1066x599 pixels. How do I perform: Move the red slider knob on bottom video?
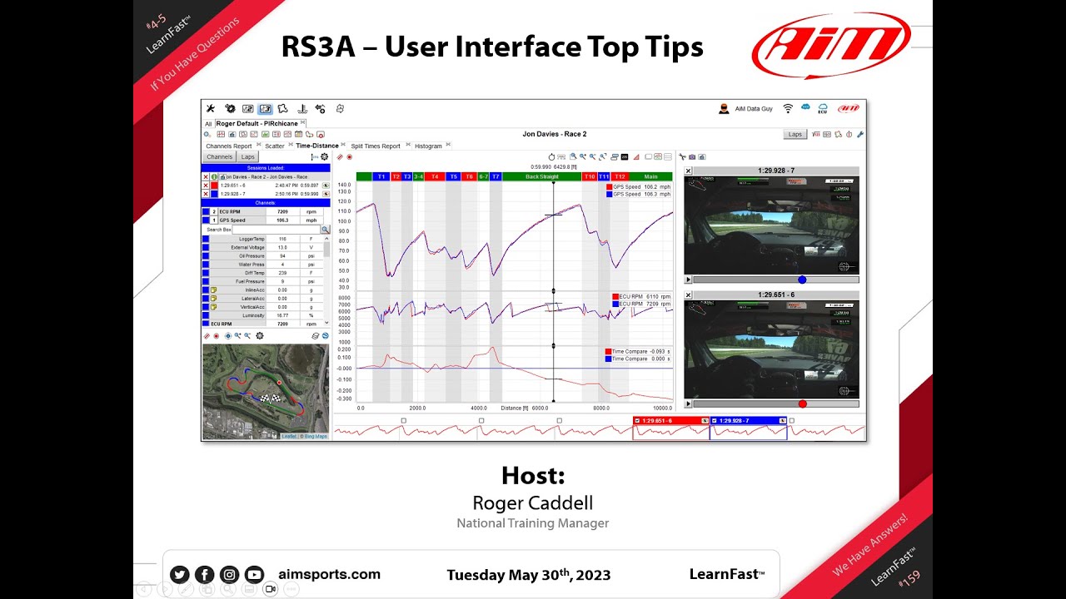(x=802, y=403)
